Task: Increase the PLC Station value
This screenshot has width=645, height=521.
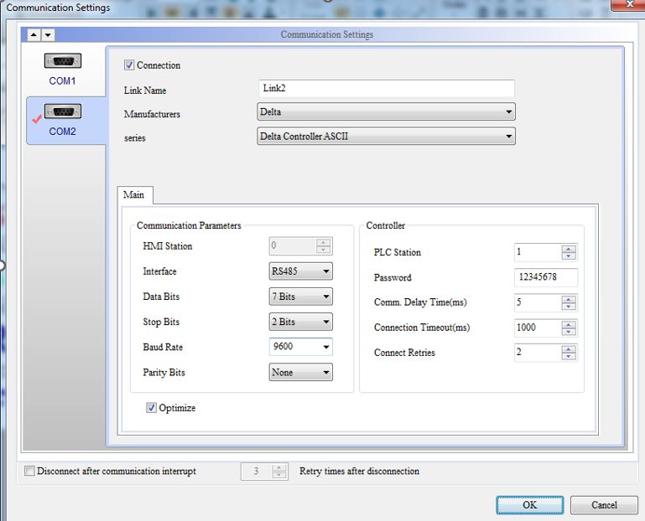Action: click(x=570, y=249)
